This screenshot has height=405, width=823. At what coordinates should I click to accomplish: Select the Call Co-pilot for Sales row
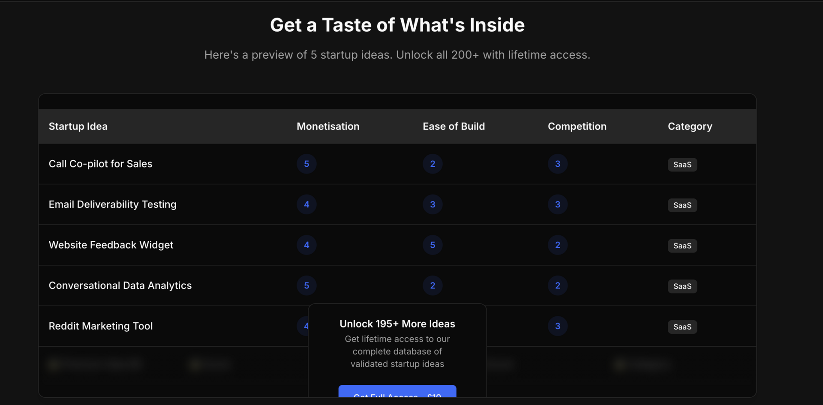(397, 164)
